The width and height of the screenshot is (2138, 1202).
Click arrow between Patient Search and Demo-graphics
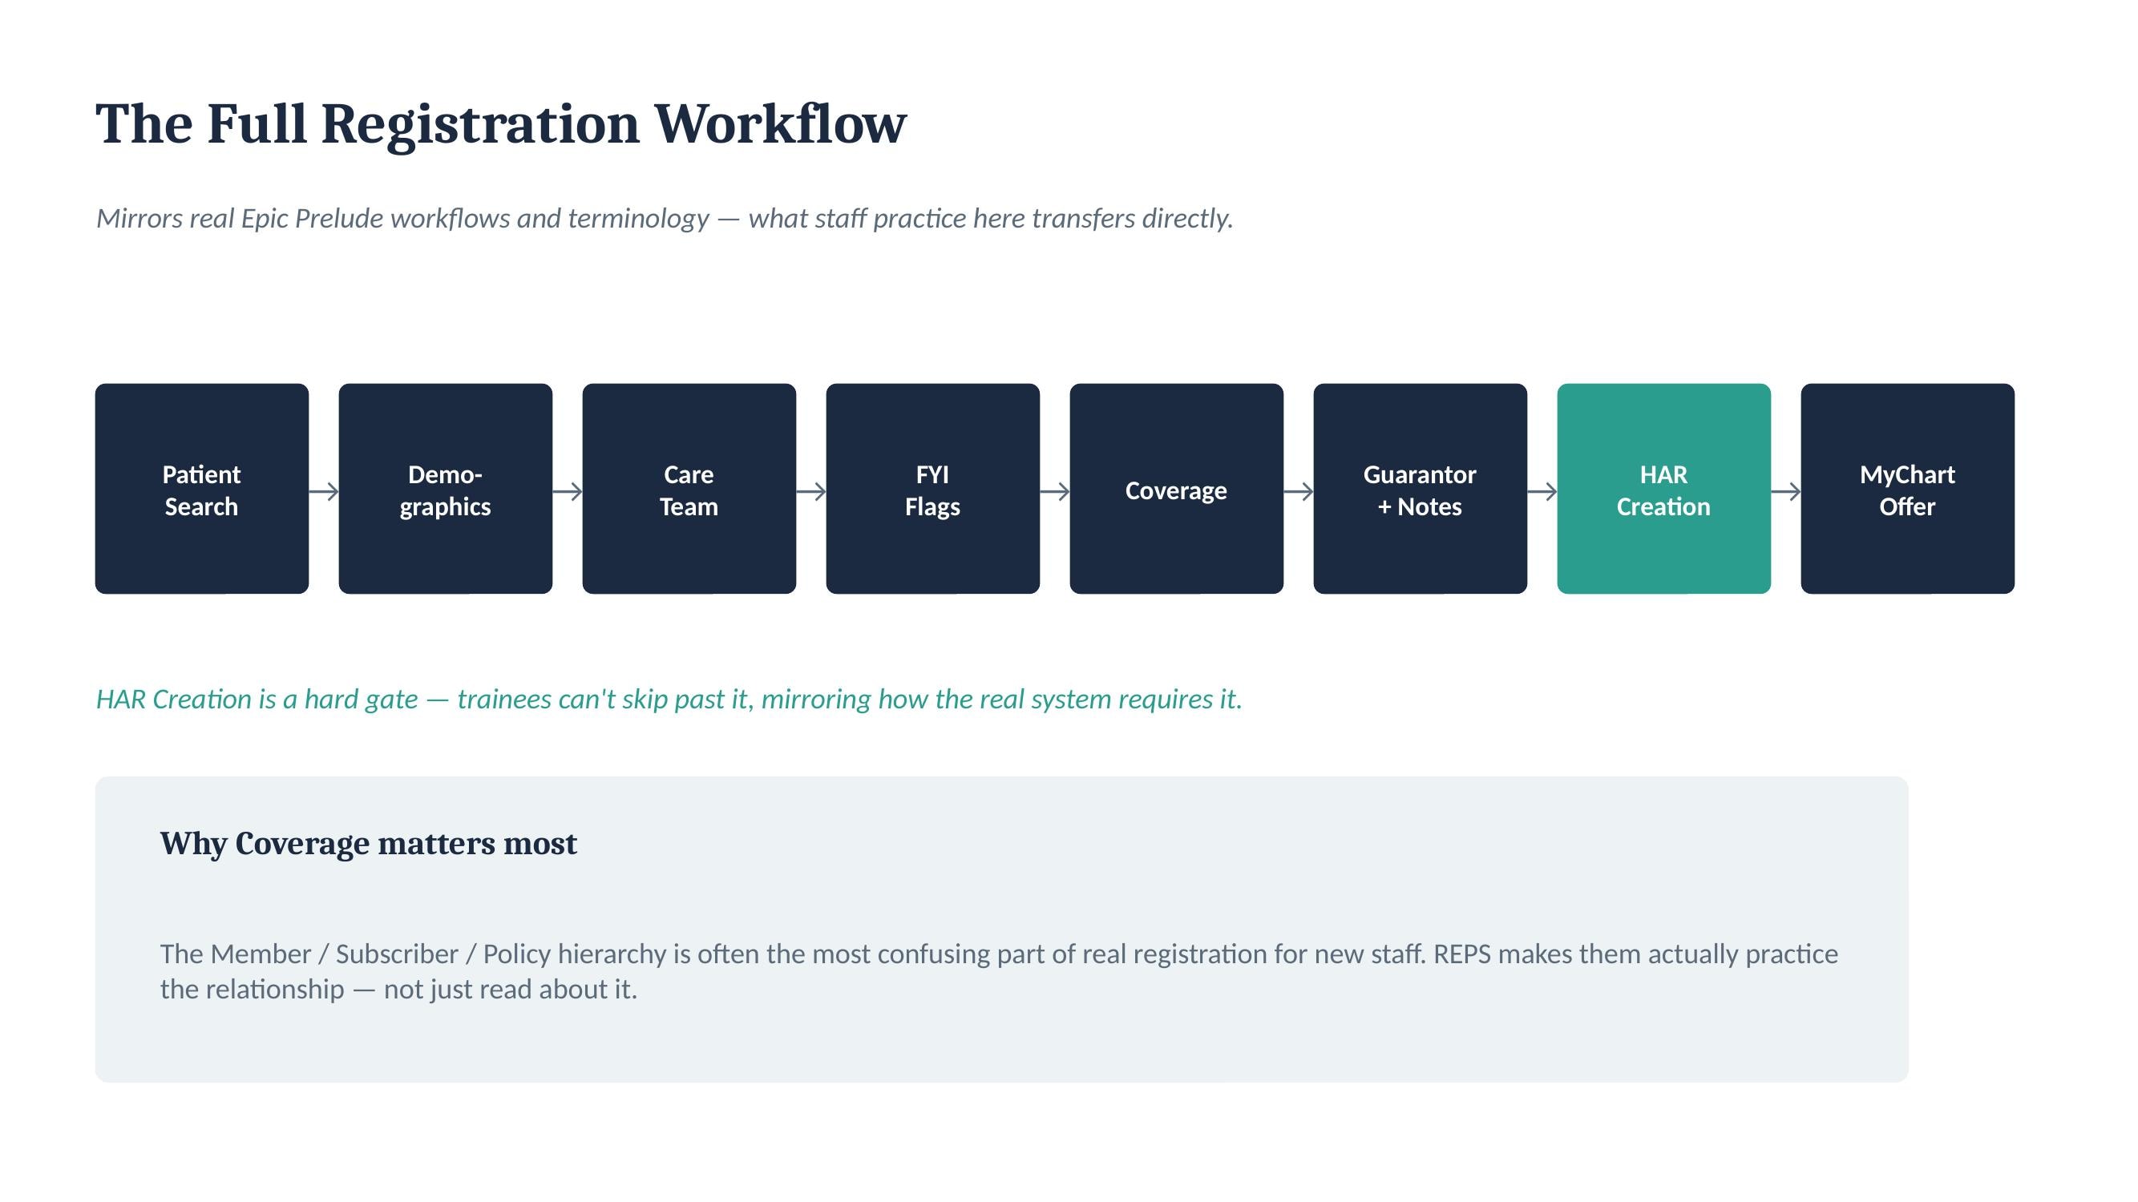click(x=324, y=491)
